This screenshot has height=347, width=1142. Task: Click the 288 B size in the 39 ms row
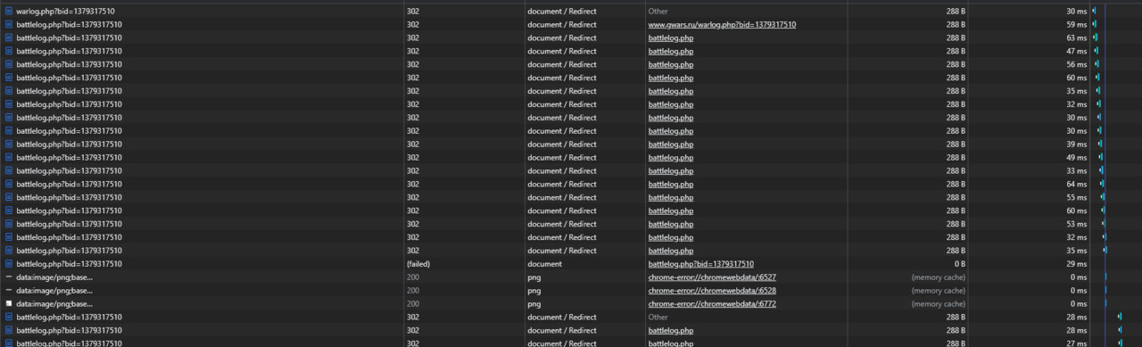pos(956,145)
